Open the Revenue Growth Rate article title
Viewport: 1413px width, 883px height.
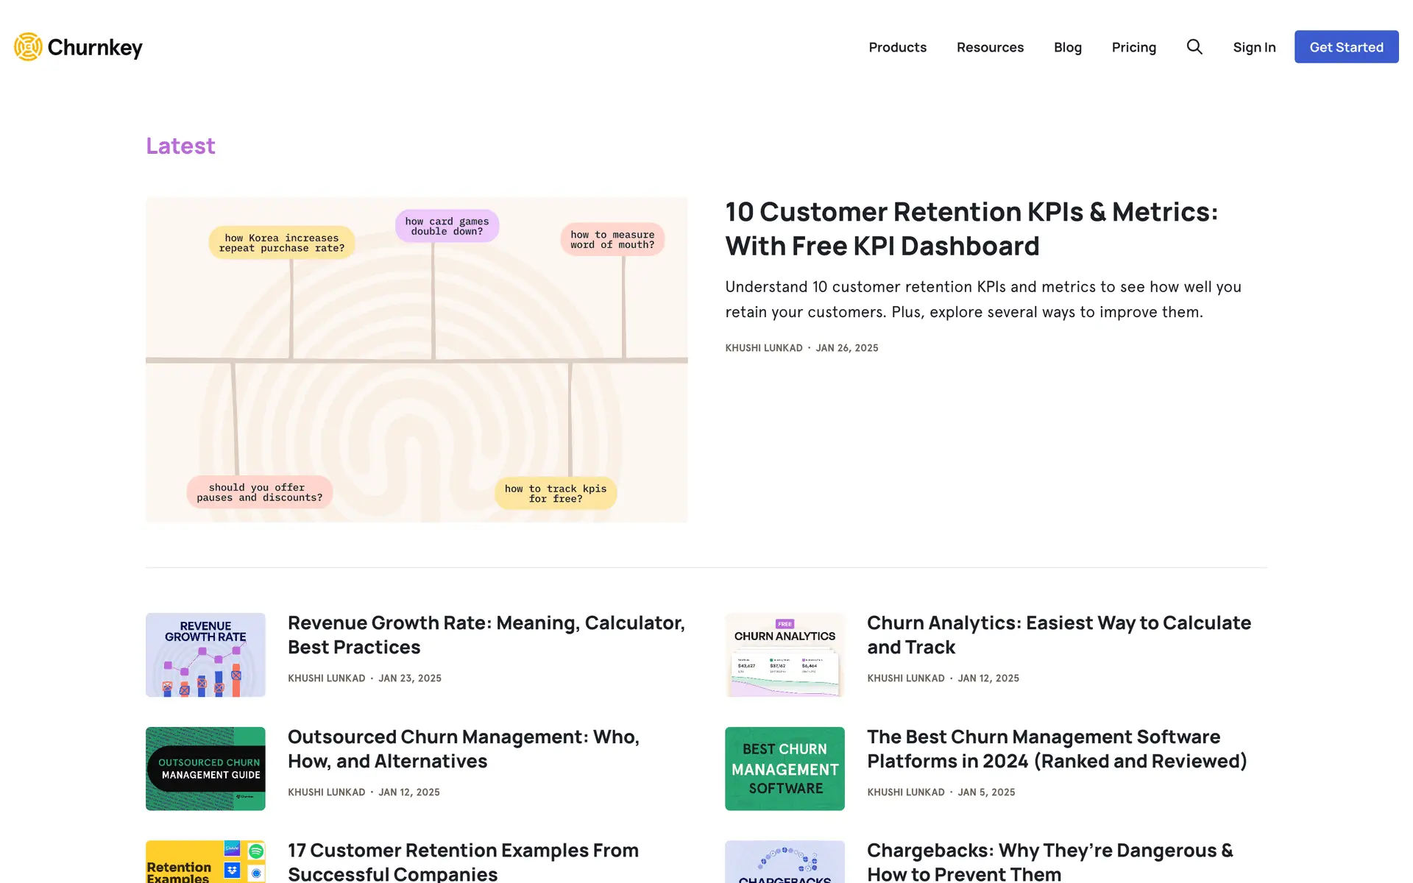486,634
